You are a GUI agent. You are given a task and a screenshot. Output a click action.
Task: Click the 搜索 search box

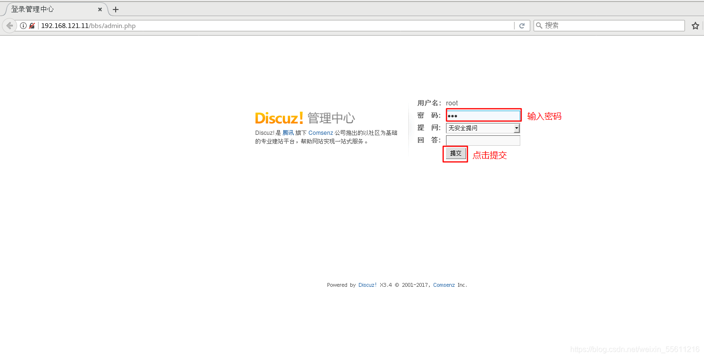(x=609, y=26)
